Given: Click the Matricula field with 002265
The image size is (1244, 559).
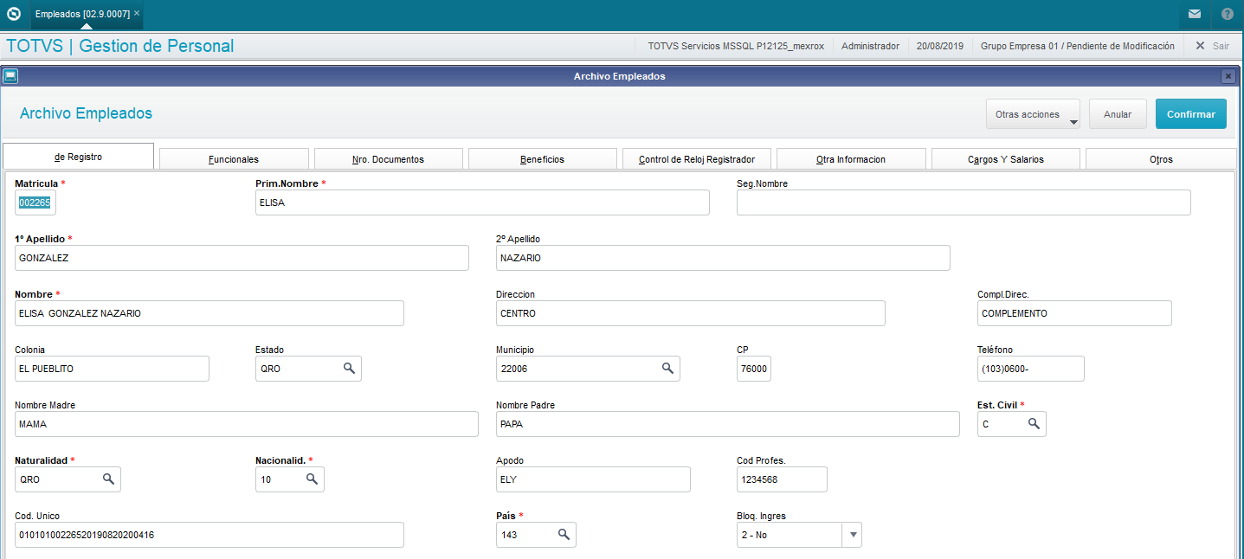Looking at the screenshot, I should [35, 202].
